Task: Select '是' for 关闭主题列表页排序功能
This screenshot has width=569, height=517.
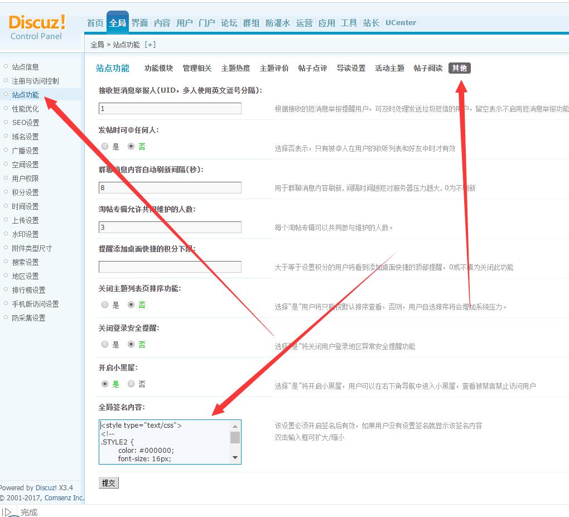Action: pyautogui.click(x=105, y=305)
